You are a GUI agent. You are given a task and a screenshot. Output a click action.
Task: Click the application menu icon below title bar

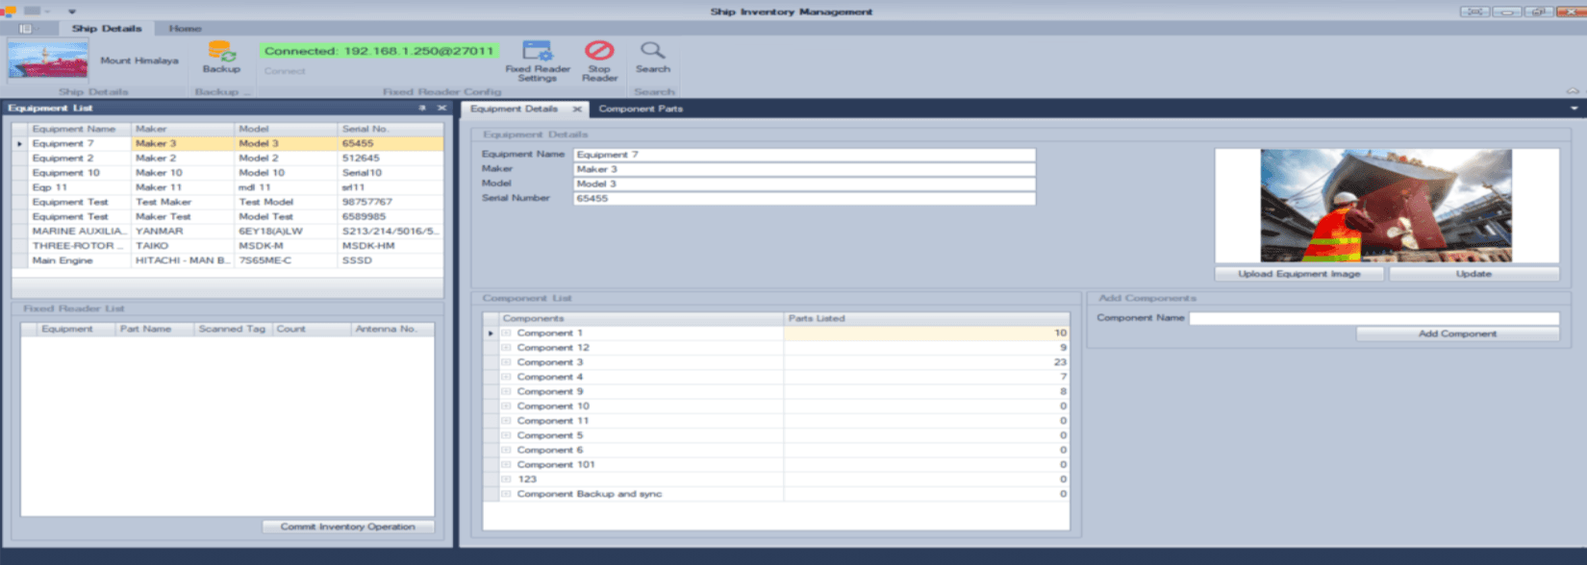point(26,29)
